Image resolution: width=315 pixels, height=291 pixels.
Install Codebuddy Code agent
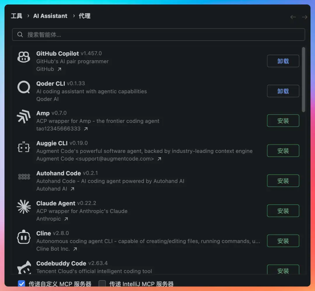(283, 270)
